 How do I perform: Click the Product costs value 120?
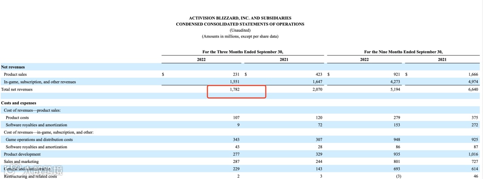(x=319, y=117)
